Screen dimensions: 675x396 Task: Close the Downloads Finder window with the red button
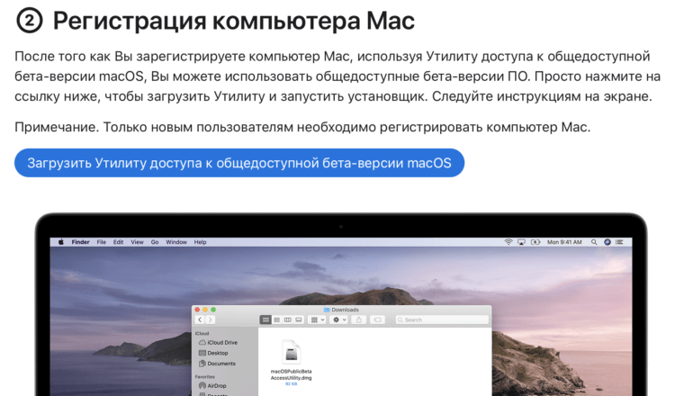[198, 310]
